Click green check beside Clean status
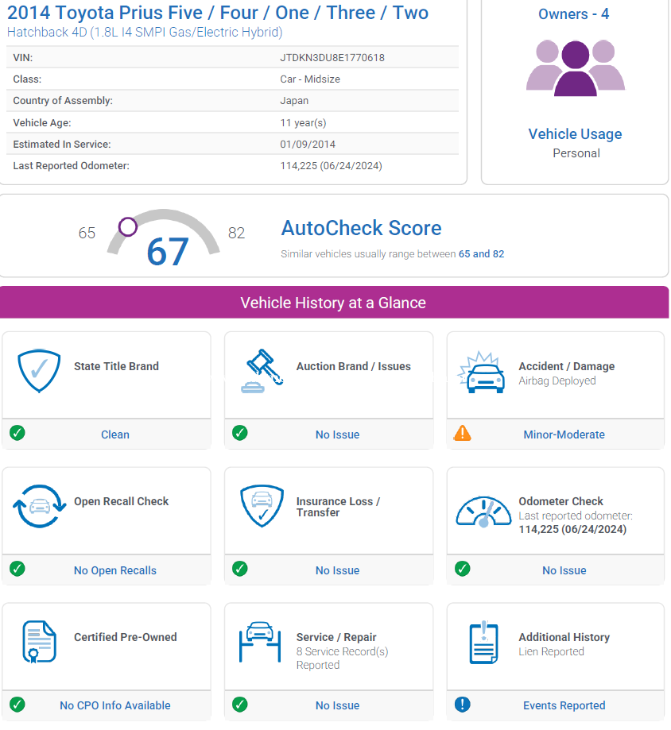The width and height of the screenshot is (671, 730). (17, 433)
